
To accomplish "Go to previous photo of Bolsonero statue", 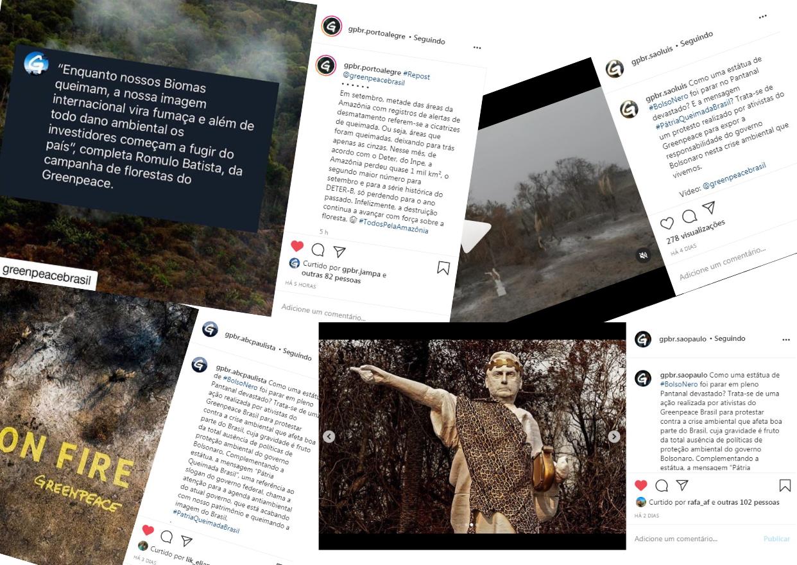I will coord(329,437).
